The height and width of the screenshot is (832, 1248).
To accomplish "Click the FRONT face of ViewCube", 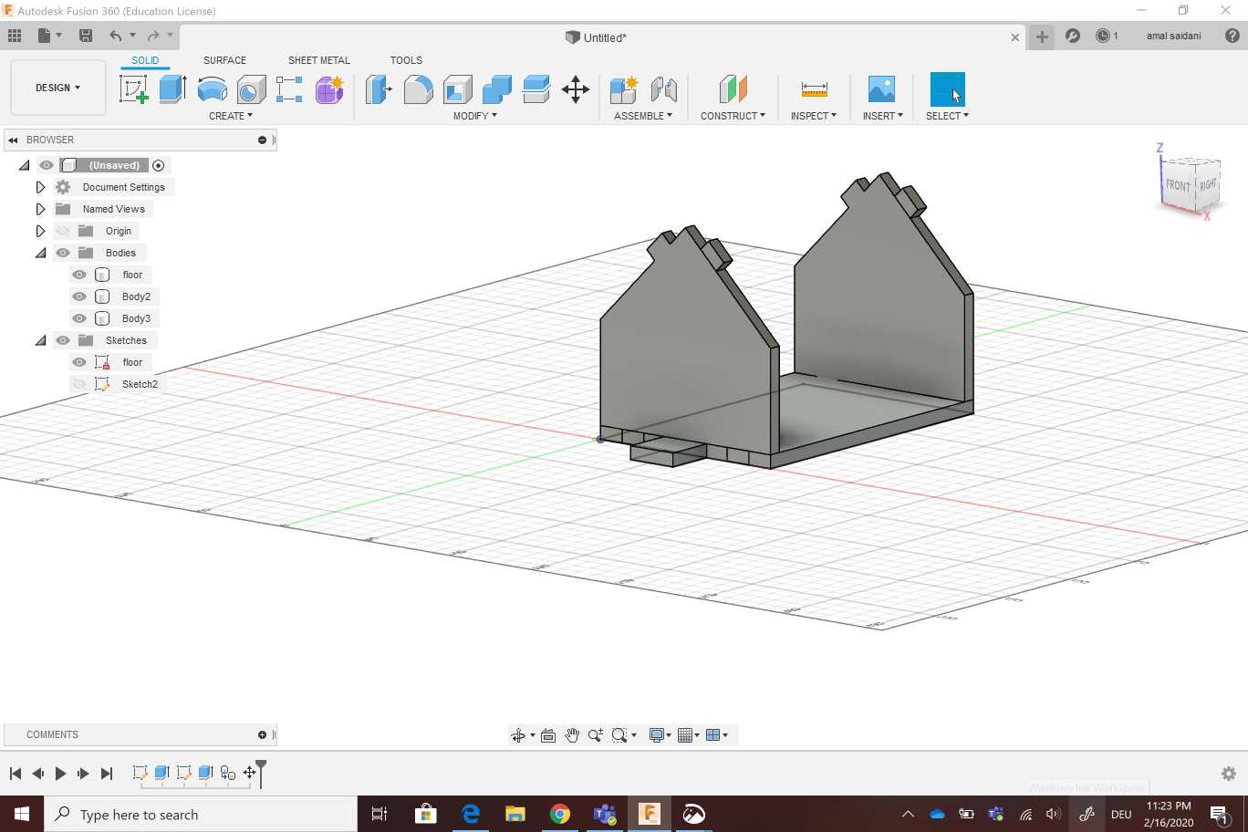I will pyautogui.click(x=1177, y=185).
